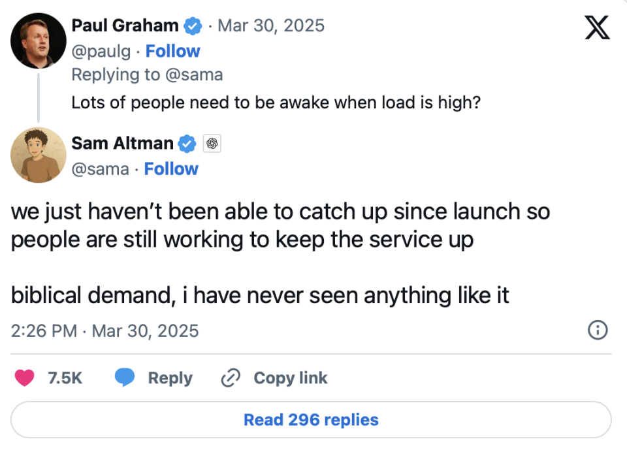This screenshot has width=627, height=450.
Task: Click the OpenAI affiliation badge icon
Action: [x=211, y=143]
